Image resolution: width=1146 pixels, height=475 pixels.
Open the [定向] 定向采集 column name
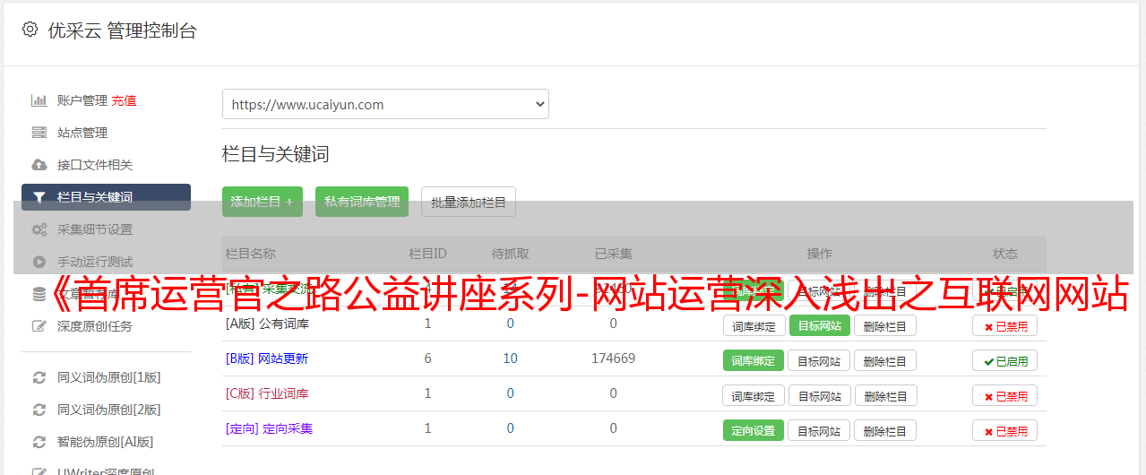(x=269, y=428)
